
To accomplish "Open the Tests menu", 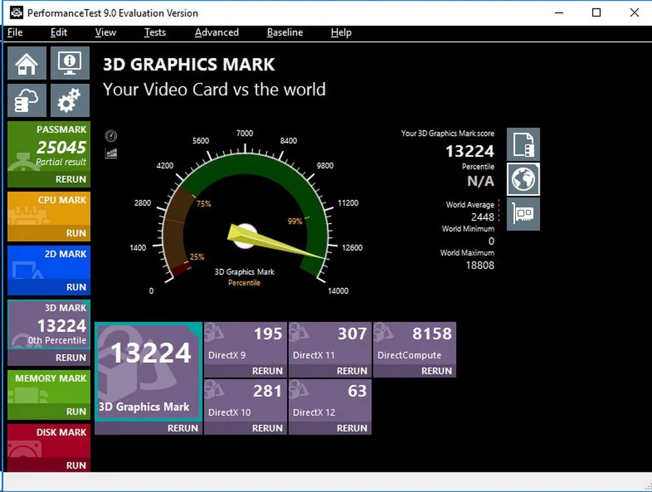I will (x=155, y=33).
